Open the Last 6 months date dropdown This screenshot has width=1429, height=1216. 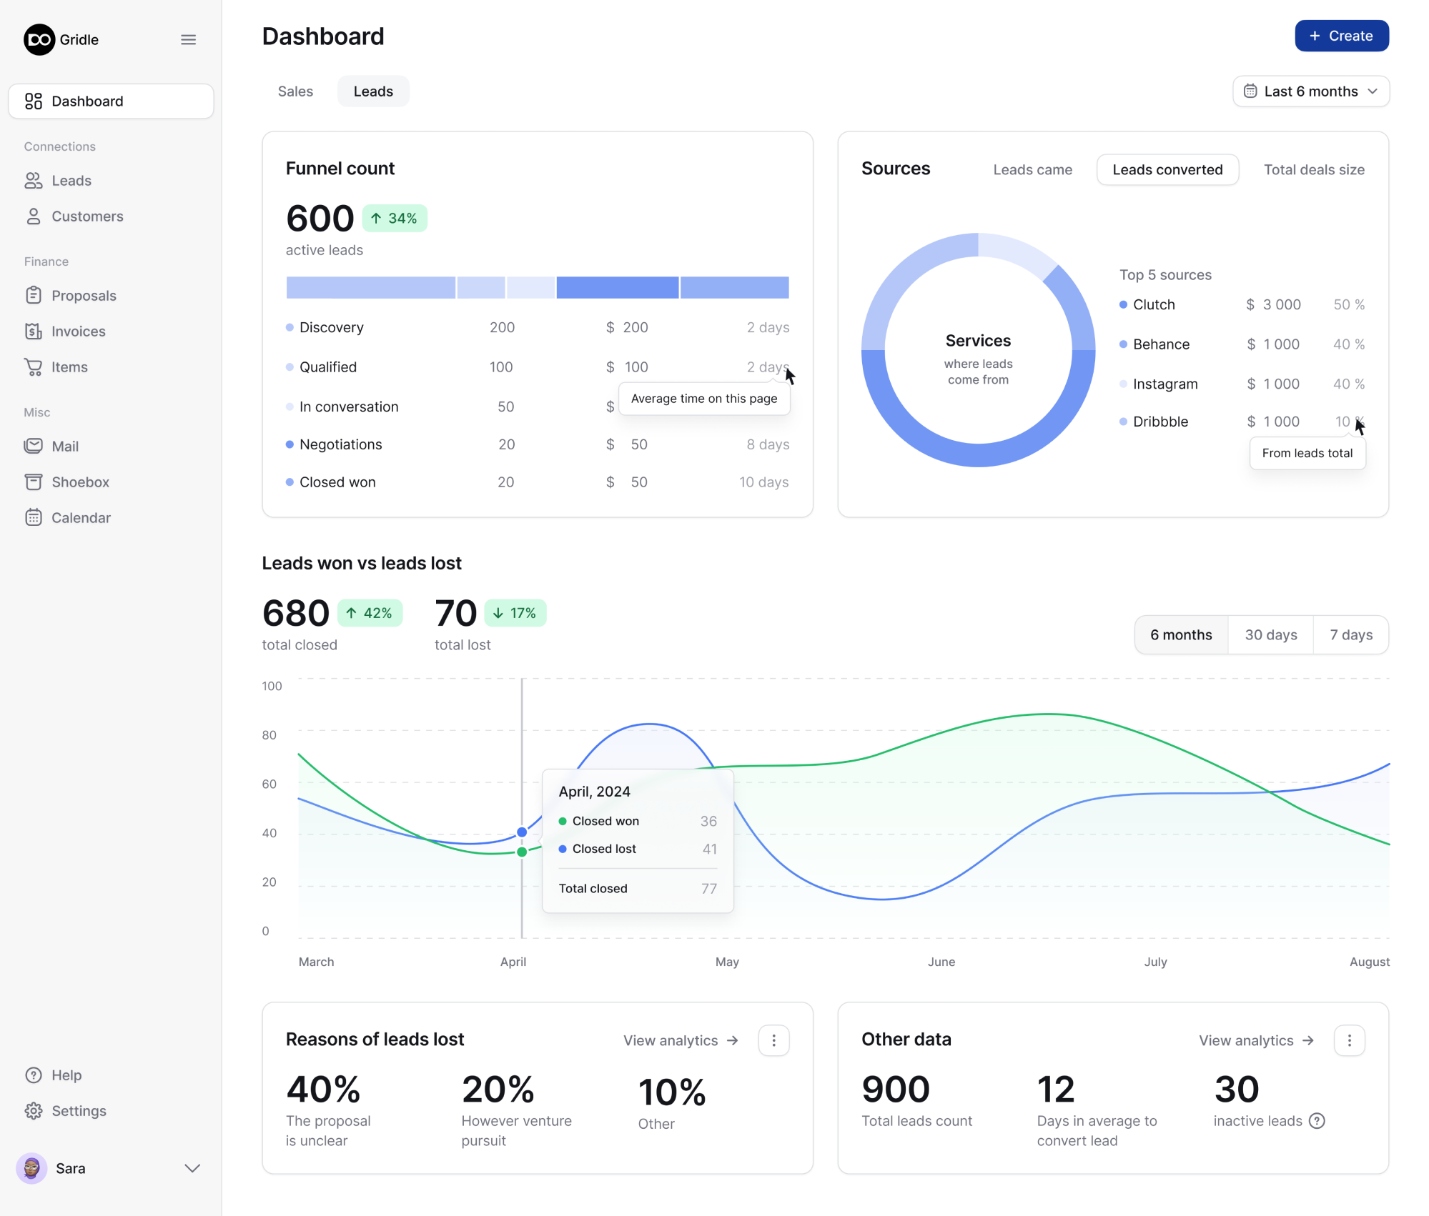[1310, 91]
